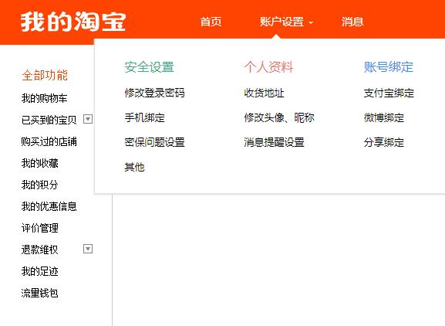
Task: Go to 评价管理
Action: (x=40, y=228)
